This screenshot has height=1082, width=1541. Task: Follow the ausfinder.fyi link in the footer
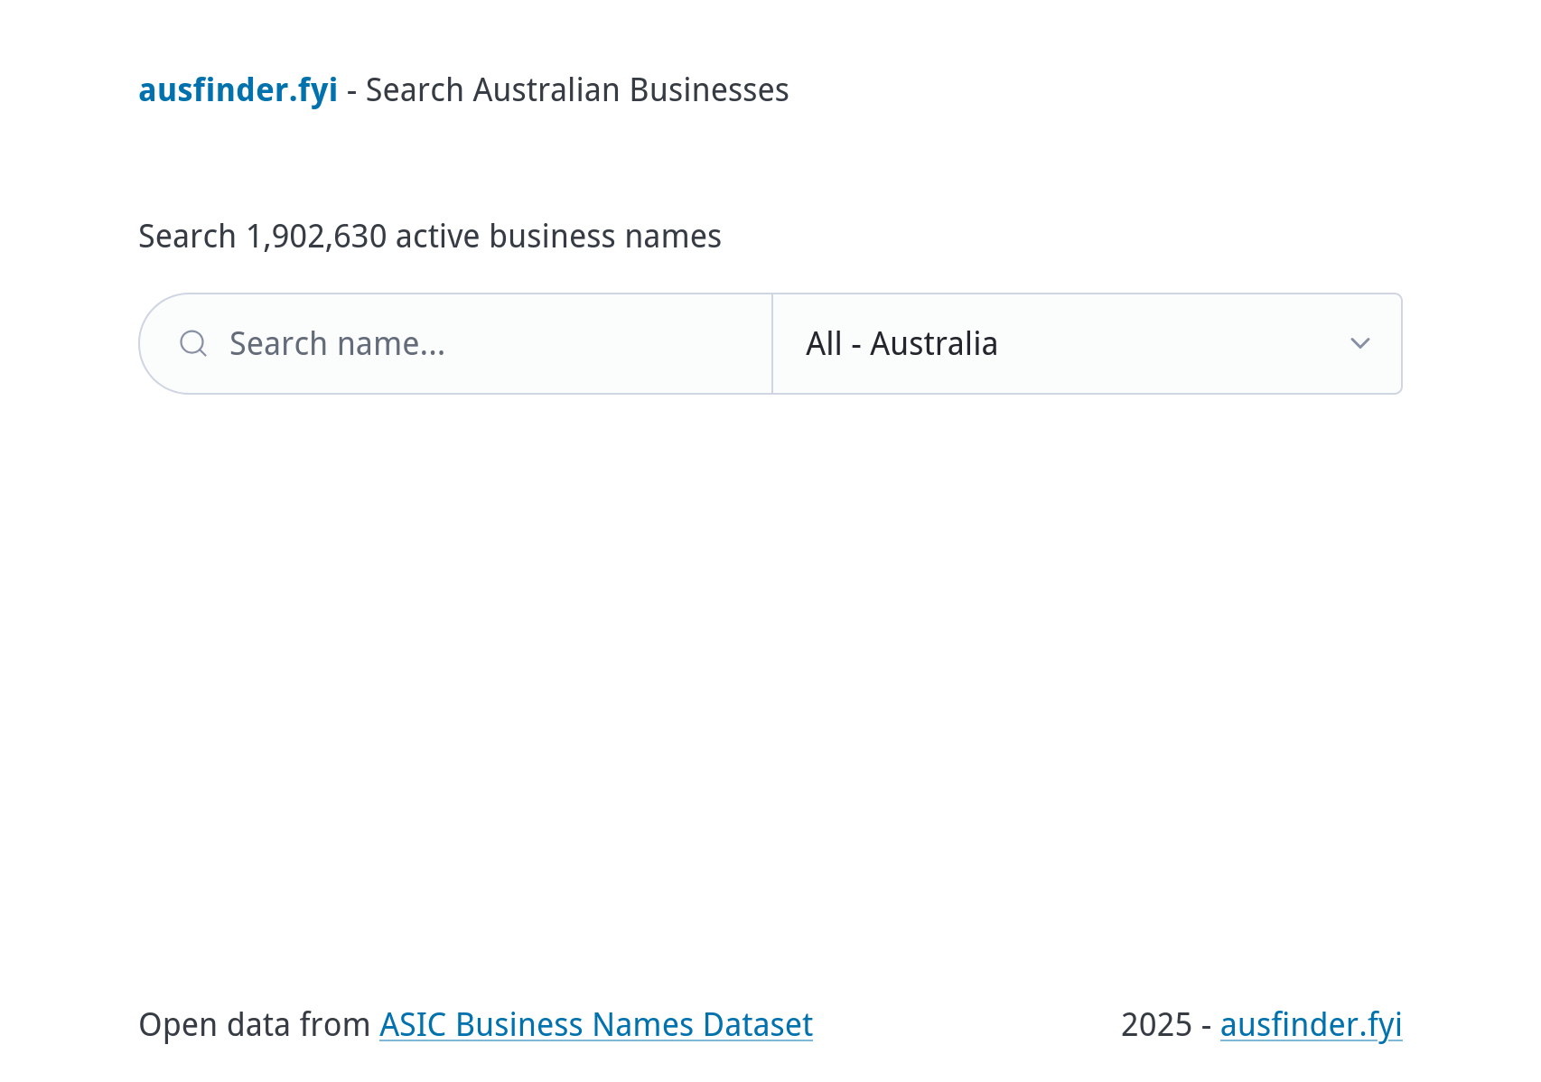tap(1310, 1025)
